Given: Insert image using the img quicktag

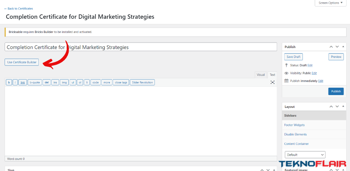Looking at the screenshot, I should click(64, 82).
